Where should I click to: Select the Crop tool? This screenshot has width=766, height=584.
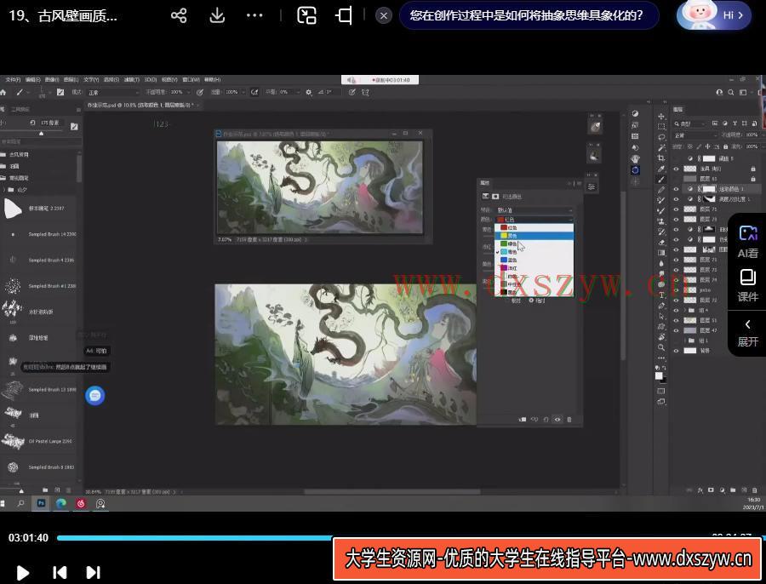pos(661,157)
